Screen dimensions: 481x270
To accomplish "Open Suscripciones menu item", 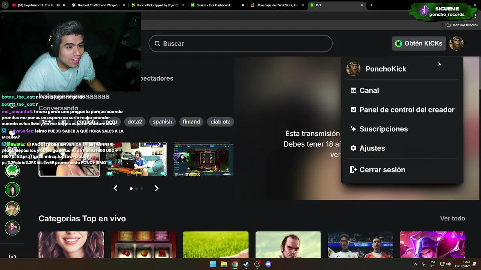I will coord(402,129).
